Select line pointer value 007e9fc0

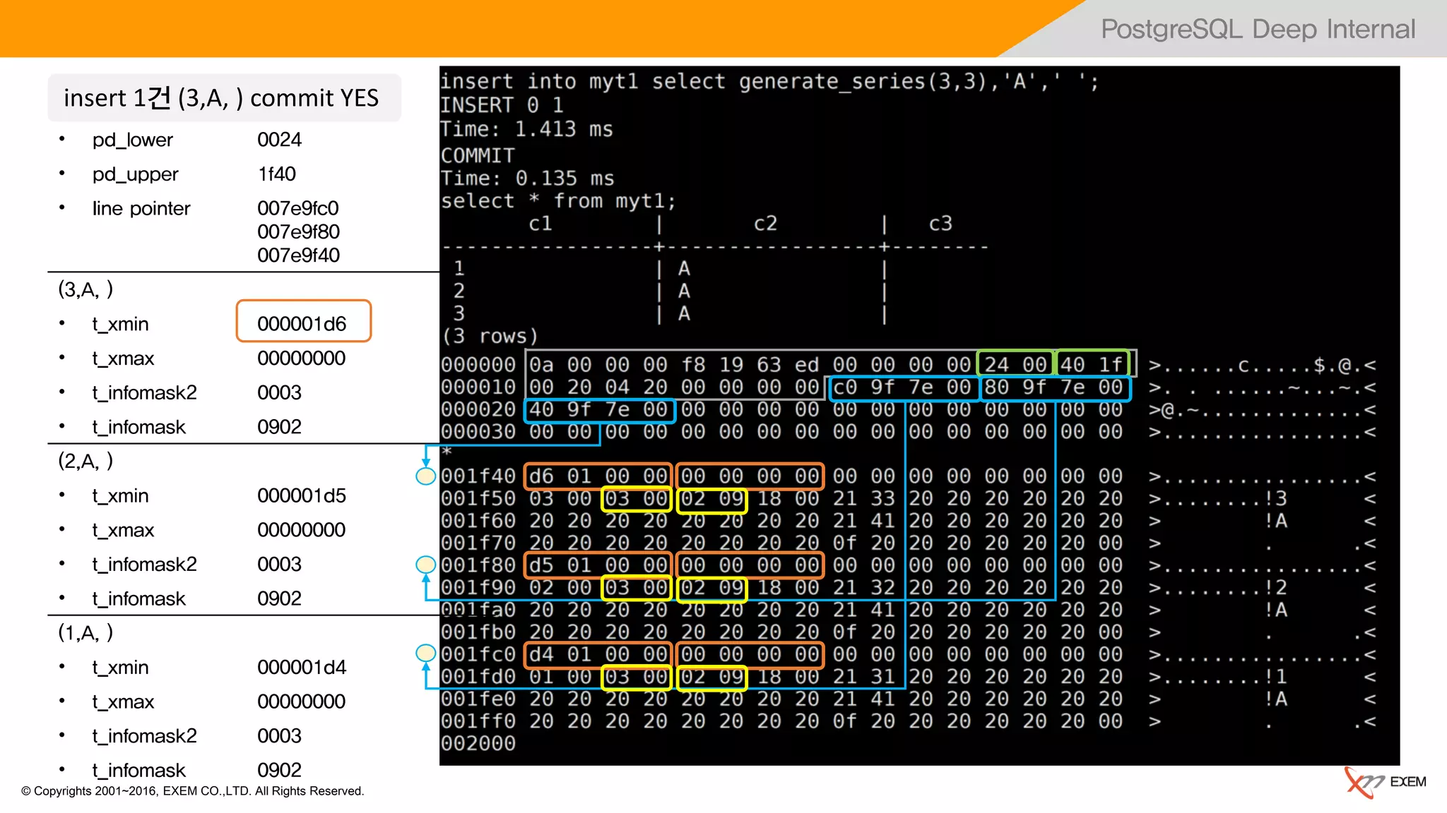coord(298,208)
